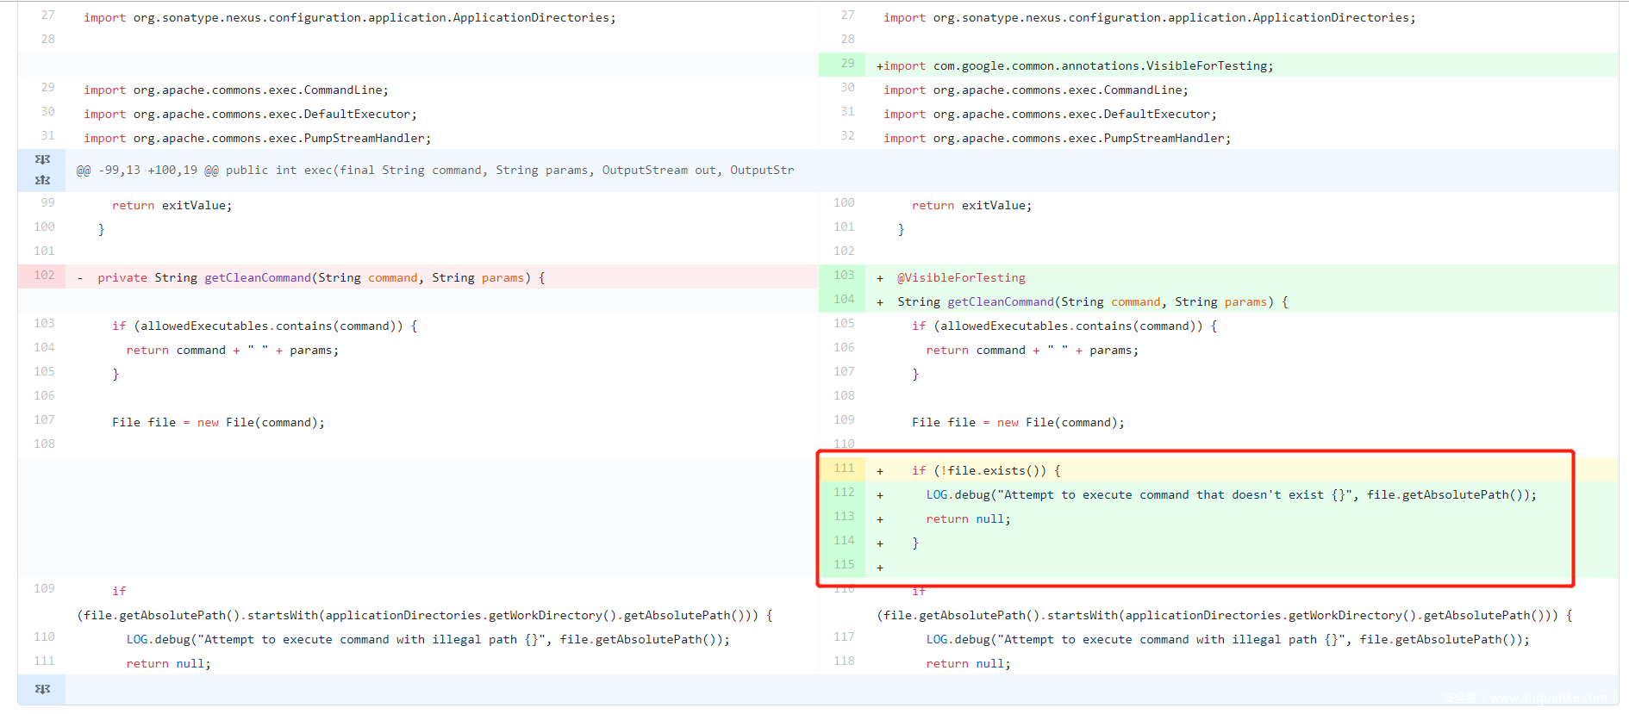Click the hunk header starting with @@ -99,13
Screen dimensions: 1629x714
(x=435, y=171)
